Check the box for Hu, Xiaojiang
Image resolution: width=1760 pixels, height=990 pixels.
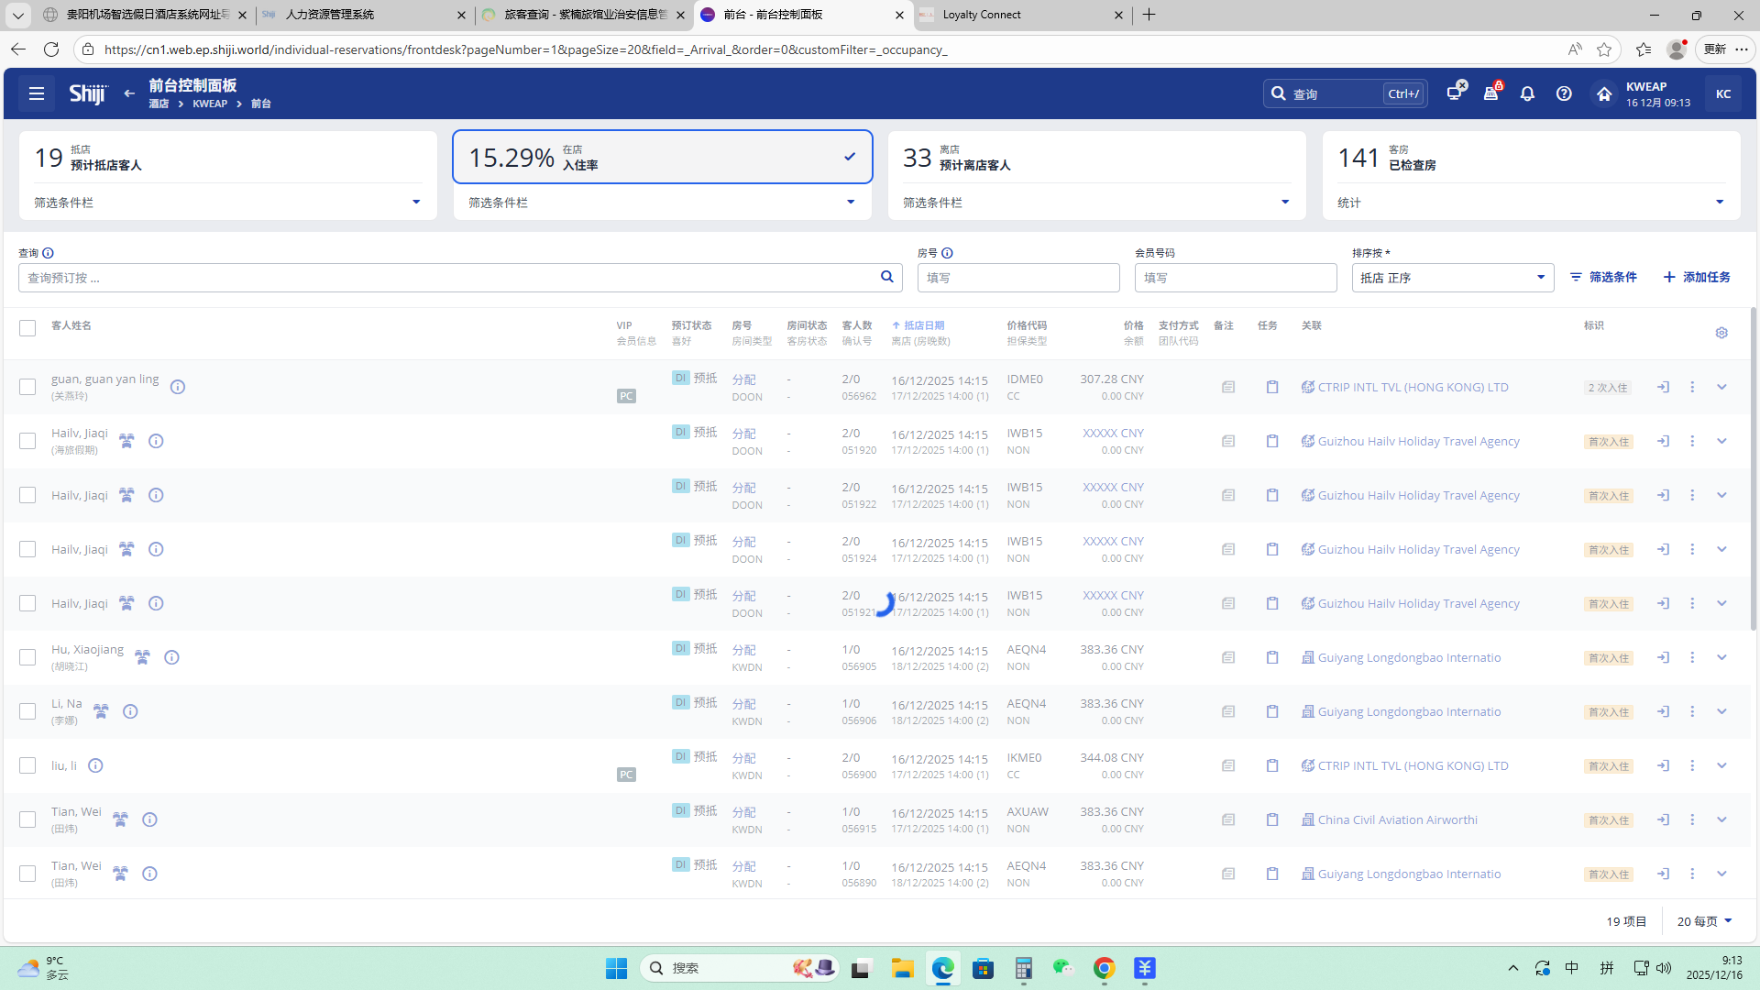pos(27,657)
